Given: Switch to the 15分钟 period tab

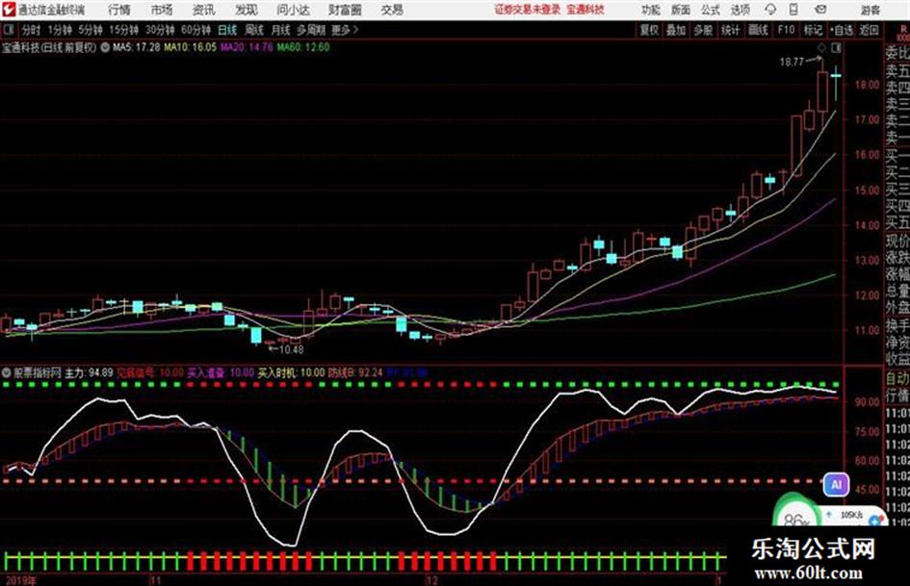Looking at the screenshot, I should [x=123, y=30].
